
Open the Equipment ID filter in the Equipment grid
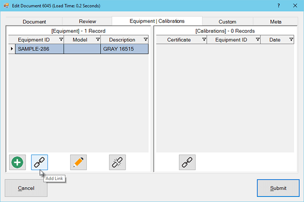61,40
